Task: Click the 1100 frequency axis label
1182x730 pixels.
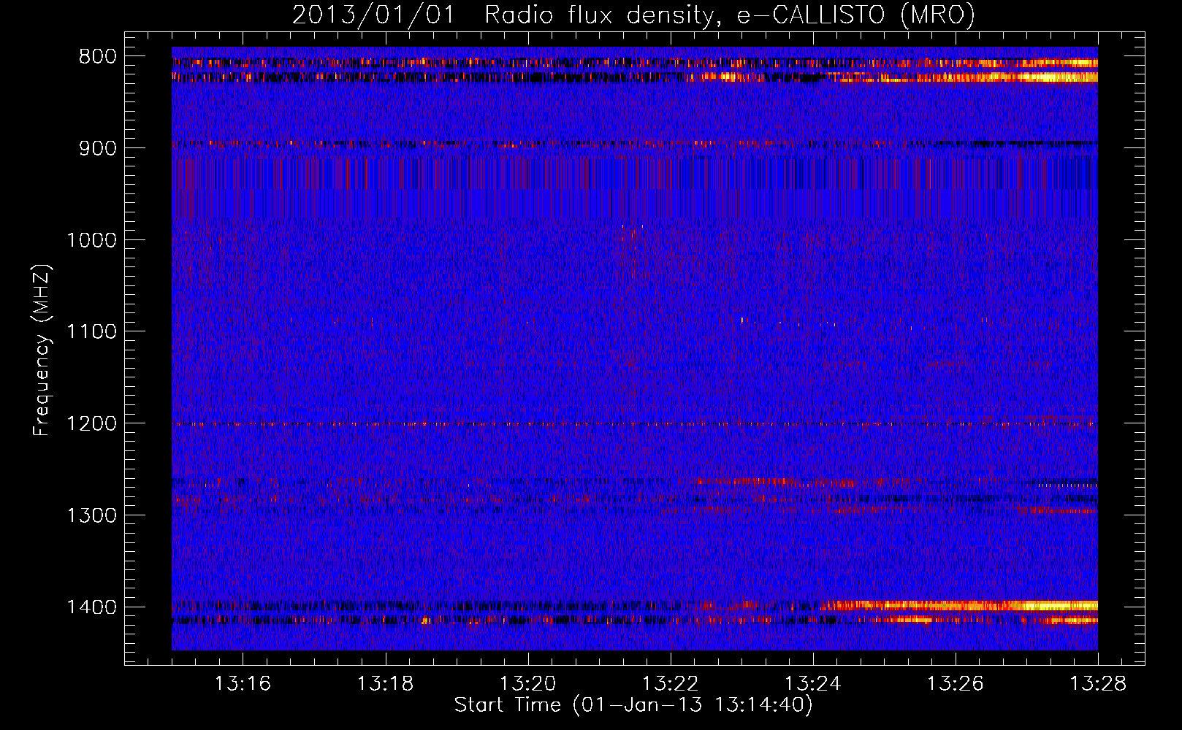Action: [91, 332]
